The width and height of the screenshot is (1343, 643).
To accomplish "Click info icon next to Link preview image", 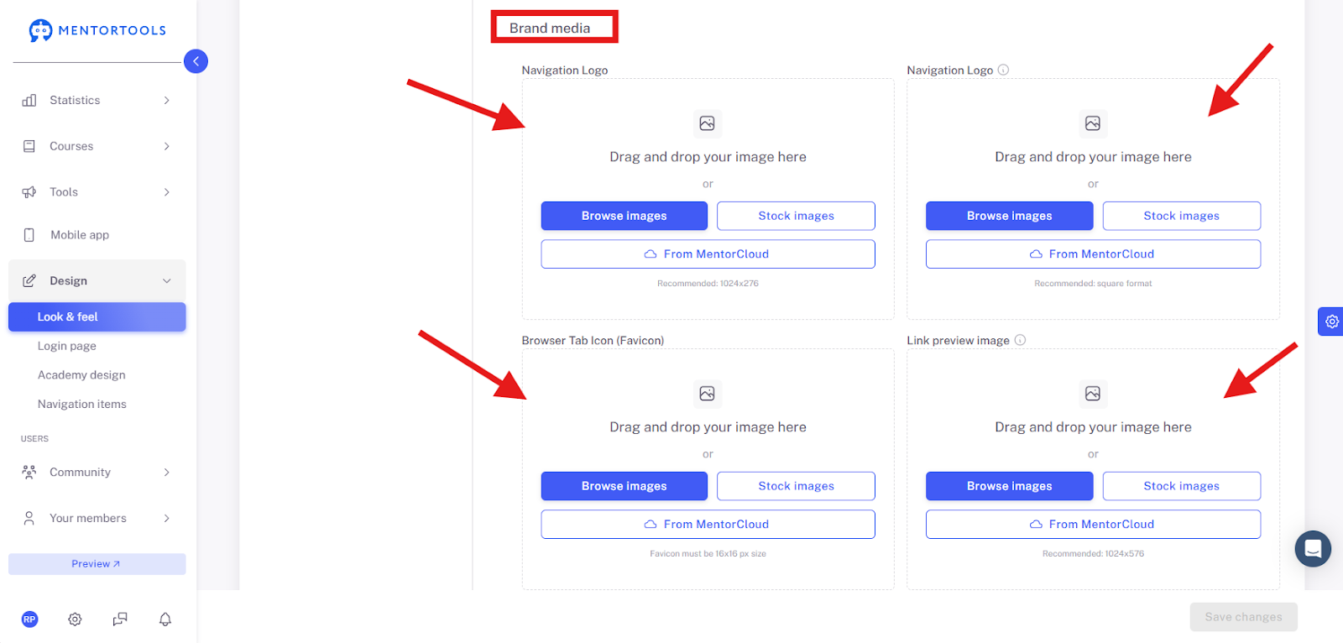I will point(1020,340).
